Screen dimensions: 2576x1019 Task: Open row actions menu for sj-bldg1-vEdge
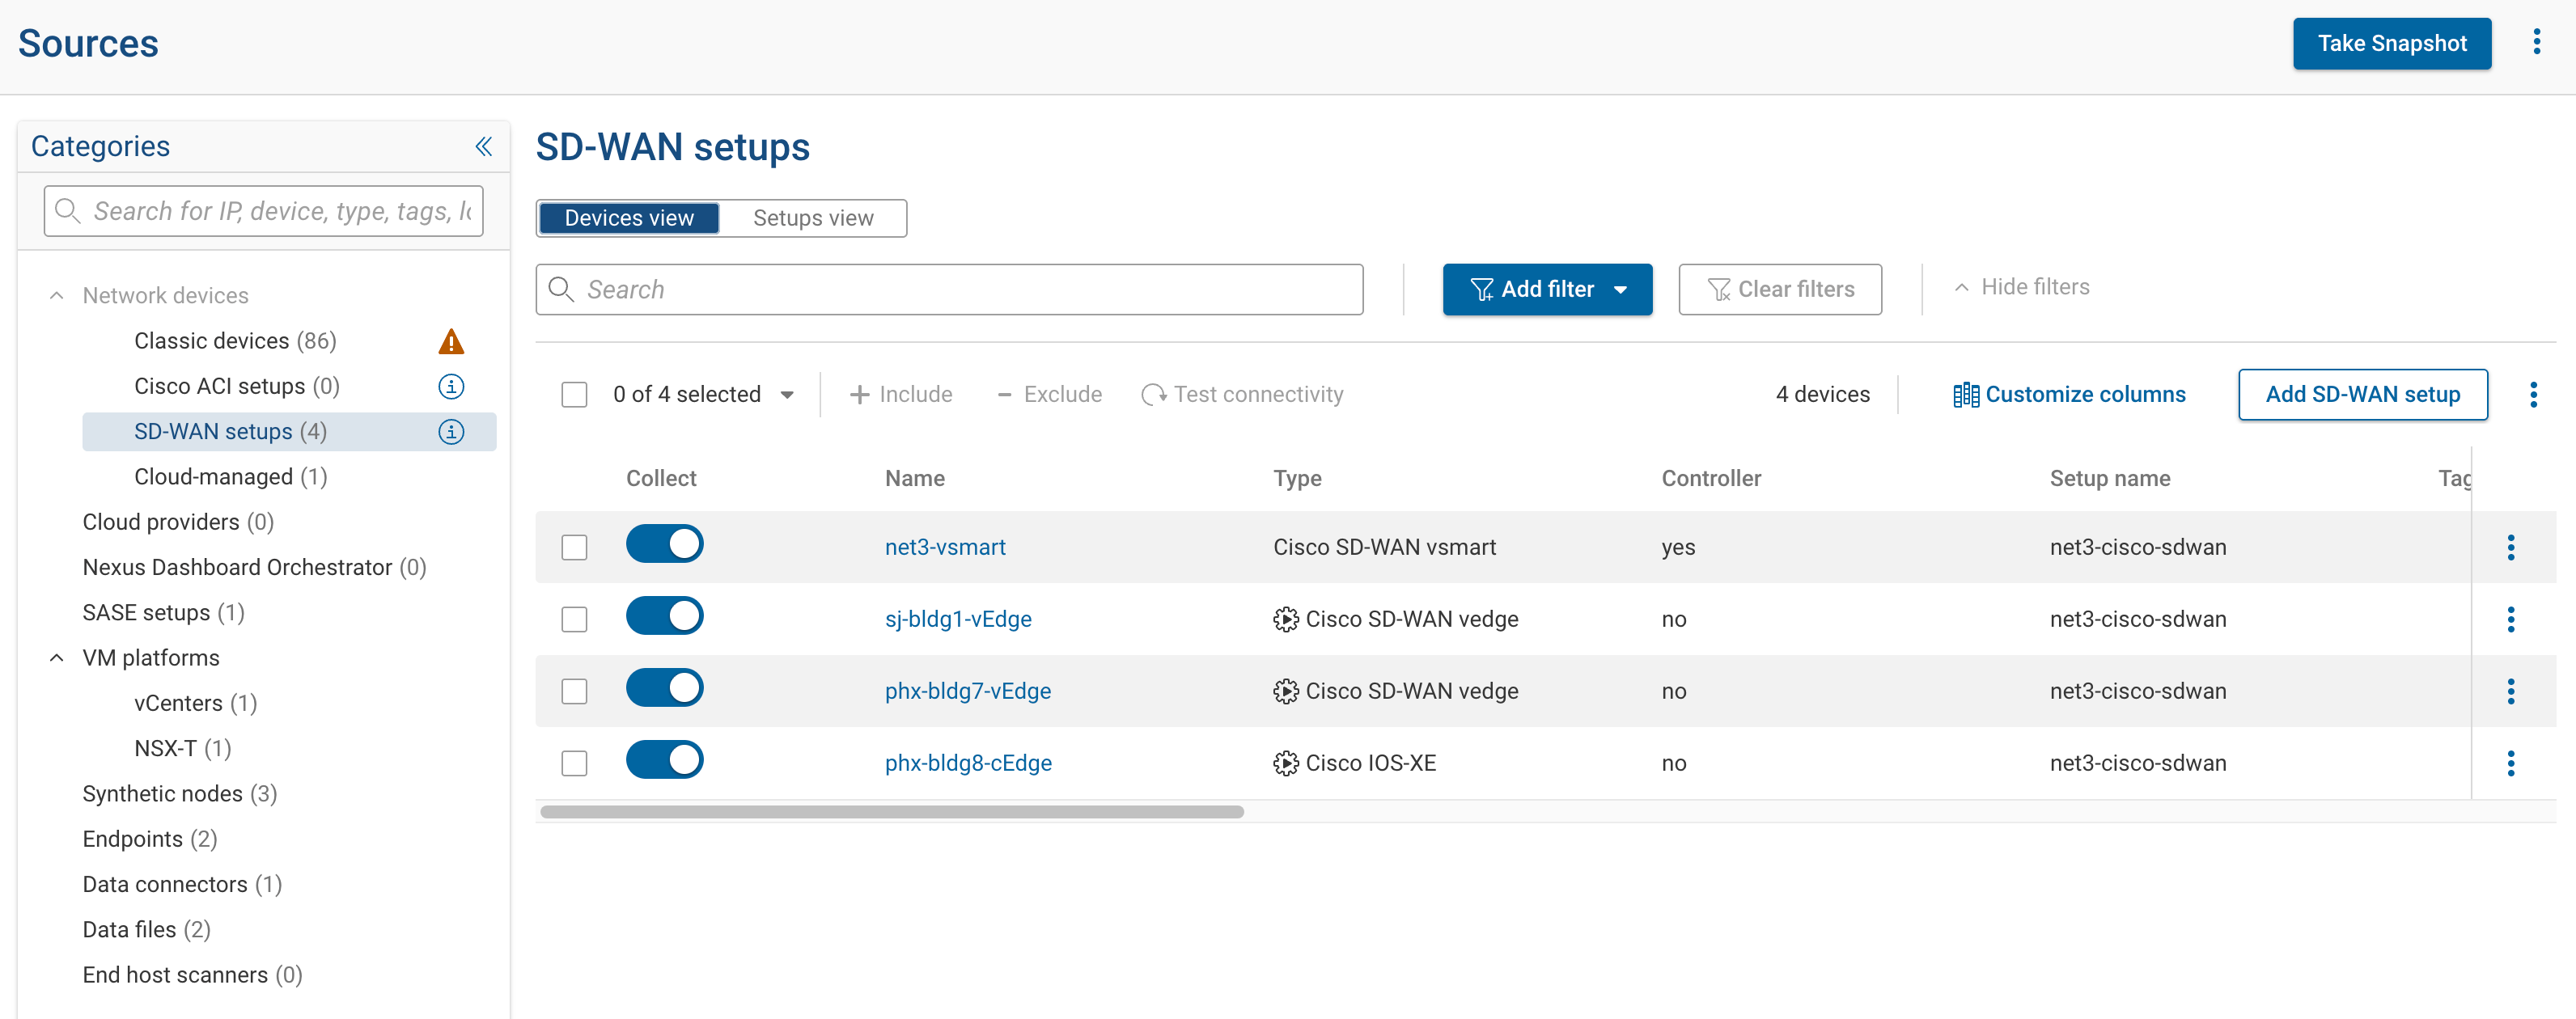[x=2510, y=619]
